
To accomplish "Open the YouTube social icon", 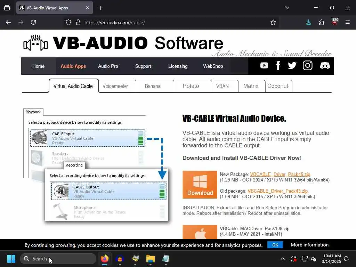I will [264, 66].
